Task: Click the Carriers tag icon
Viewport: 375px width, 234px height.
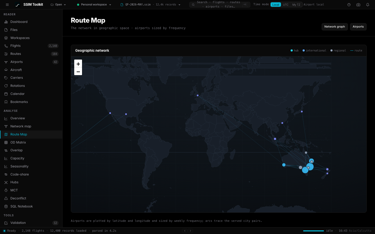Action: coord(6,78)
